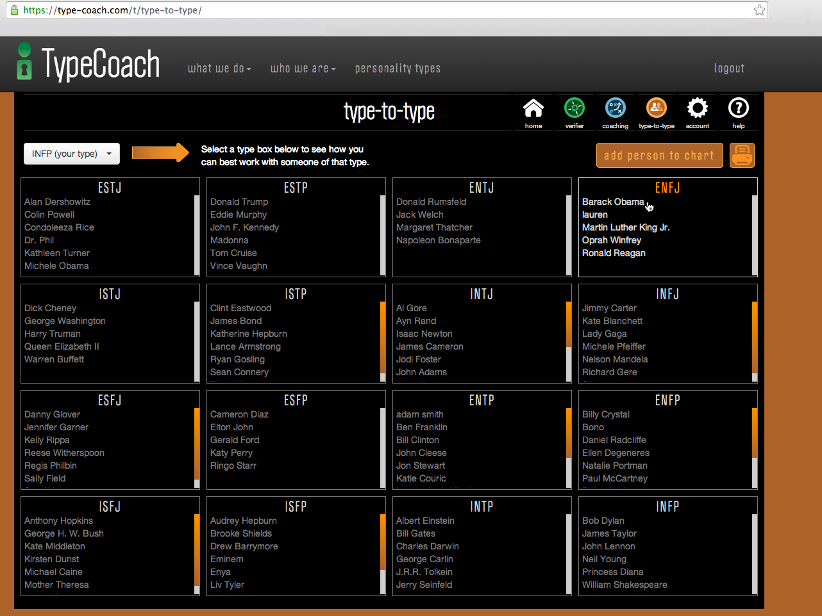Viewport: 822px width, 616px height.
Task: Click Isaac Newton in INTJ list
Action: [424, 334]
